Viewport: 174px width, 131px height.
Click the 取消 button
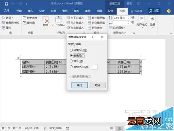click(x=98, y=85)
